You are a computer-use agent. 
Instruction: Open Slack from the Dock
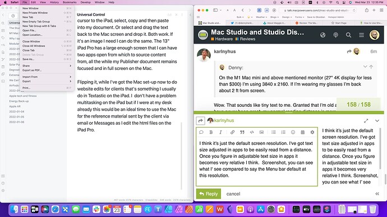point(96,209)
